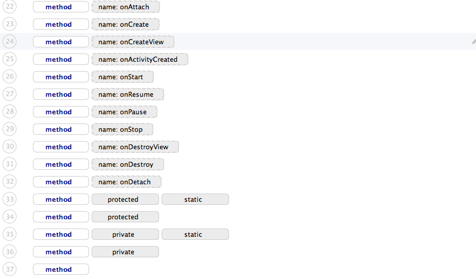Select the 'name: onStop' condition
This screenshot has height=279, width=476.
[122, 129]
